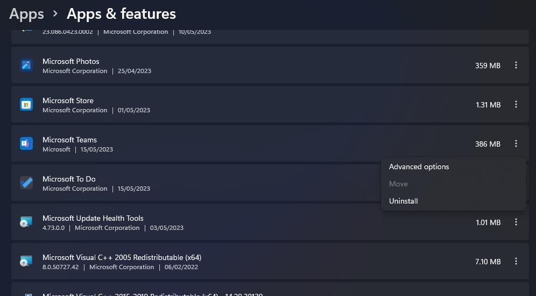
Task: Open three-dot menu for Microsoft Update Health Tools
Action: click(x=516, y=222)
